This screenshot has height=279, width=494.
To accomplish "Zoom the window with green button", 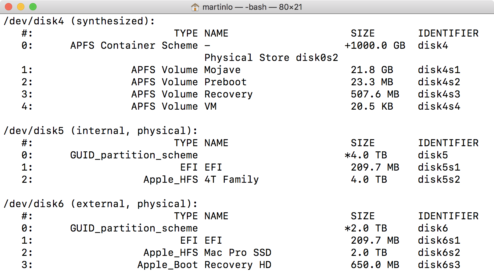I will pyautogui.click(x=33, y=7).
